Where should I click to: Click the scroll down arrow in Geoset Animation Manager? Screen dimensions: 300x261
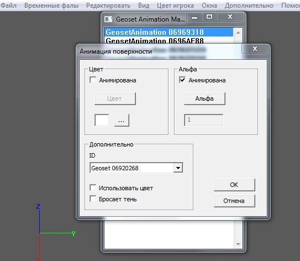click(x=238, y=244)
